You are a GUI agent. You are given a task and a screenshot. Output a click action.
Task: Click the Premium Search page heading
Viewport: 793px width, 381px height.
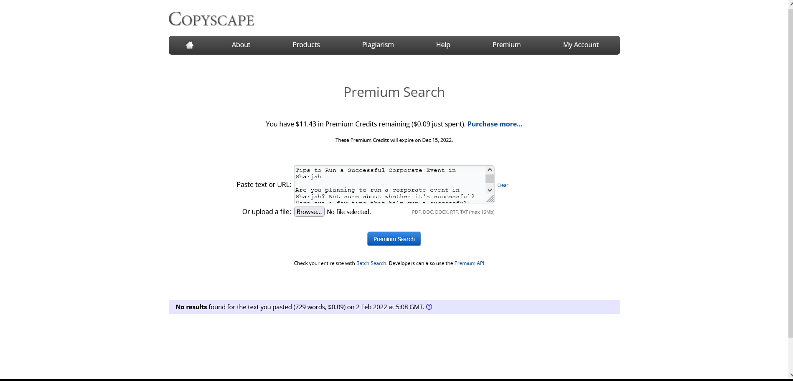pyautogui.click(x=394, y=92)
